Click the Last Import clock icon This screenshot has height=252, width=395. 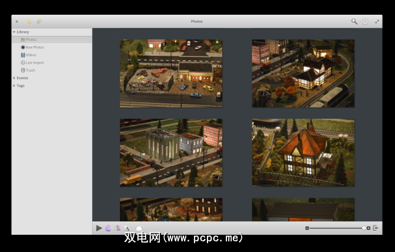coord(23,62)
